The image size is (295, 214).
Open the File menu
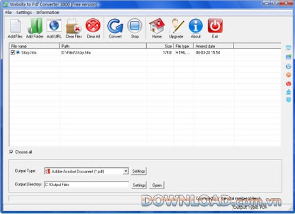[x=8, y=12]
